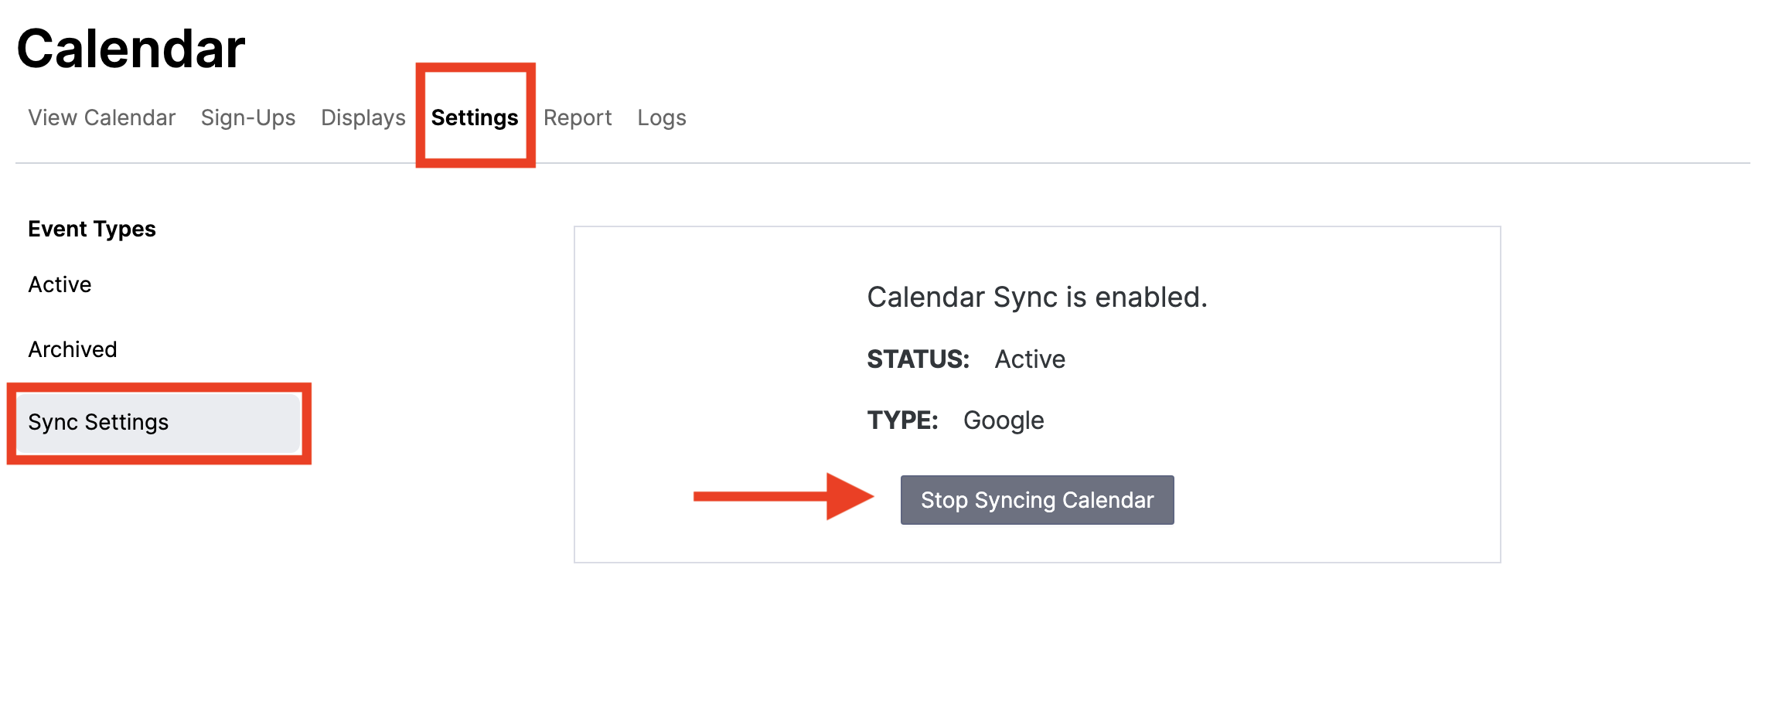Select Settings from the navigation bar

click(475, 117)
